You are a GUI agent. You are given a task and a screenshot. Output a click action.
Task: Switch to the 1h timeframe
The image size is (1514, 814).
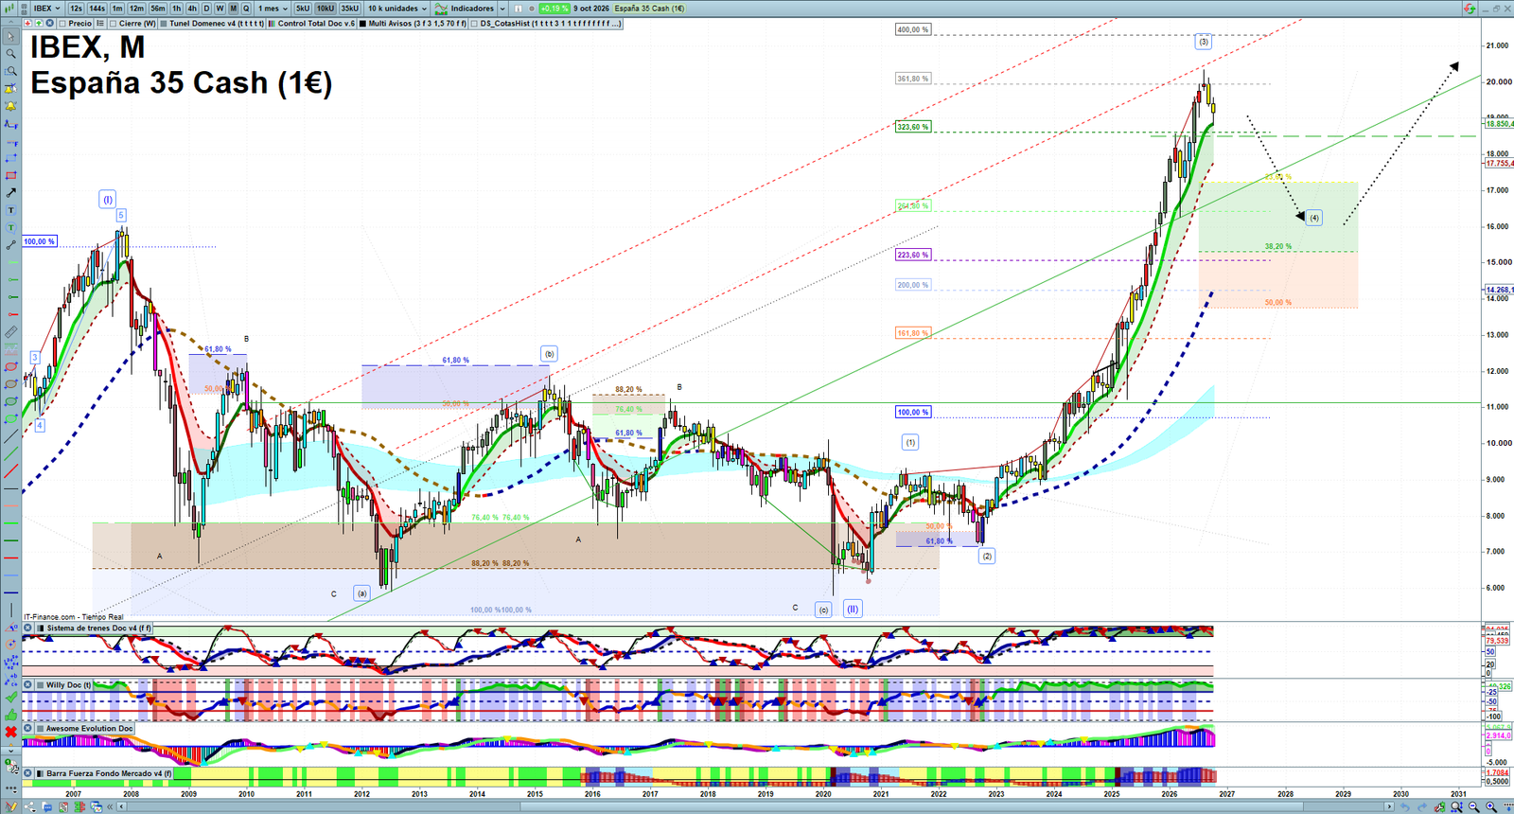click(x=176, y=9)
